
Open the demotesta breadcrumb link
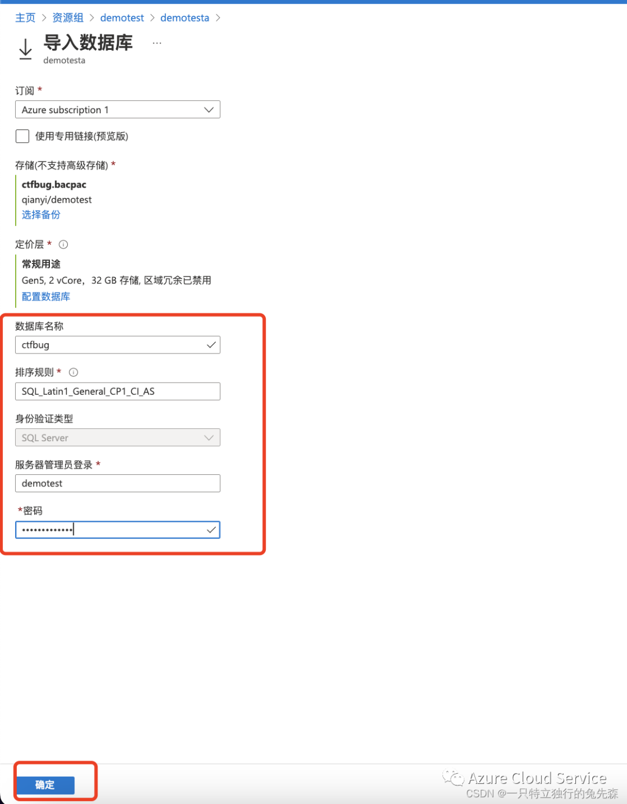185,18
